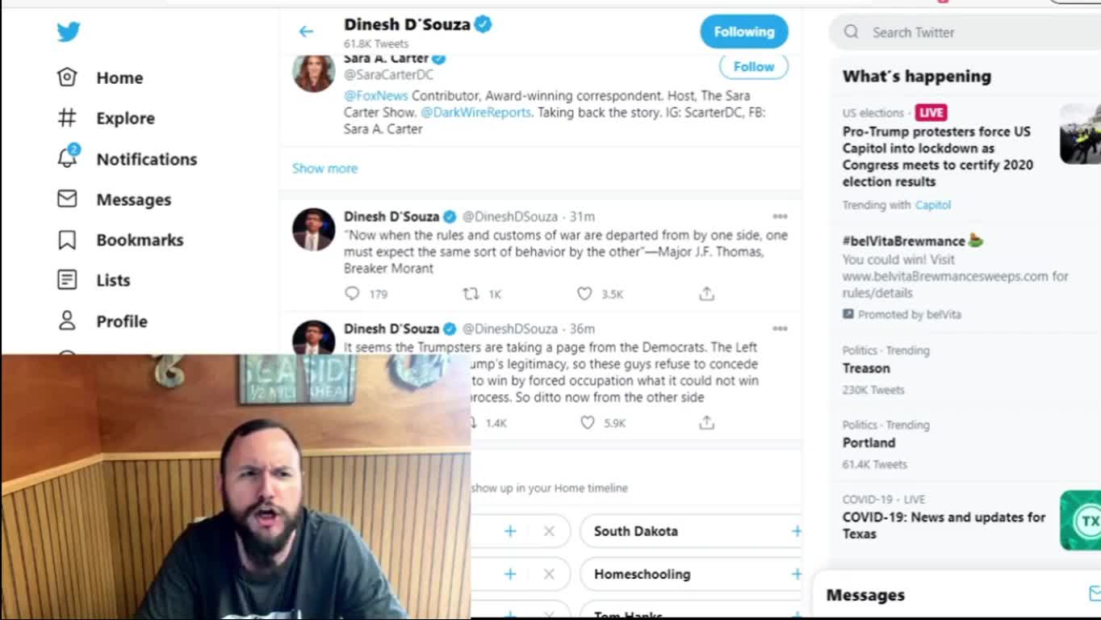Viewport: 1101px width, 620px height.
Task: Open the US Capitol lockdown news thumbnail
Action: (1080, 134)
